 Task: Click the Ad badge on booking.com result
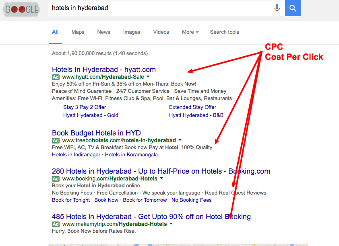[56, 179]
